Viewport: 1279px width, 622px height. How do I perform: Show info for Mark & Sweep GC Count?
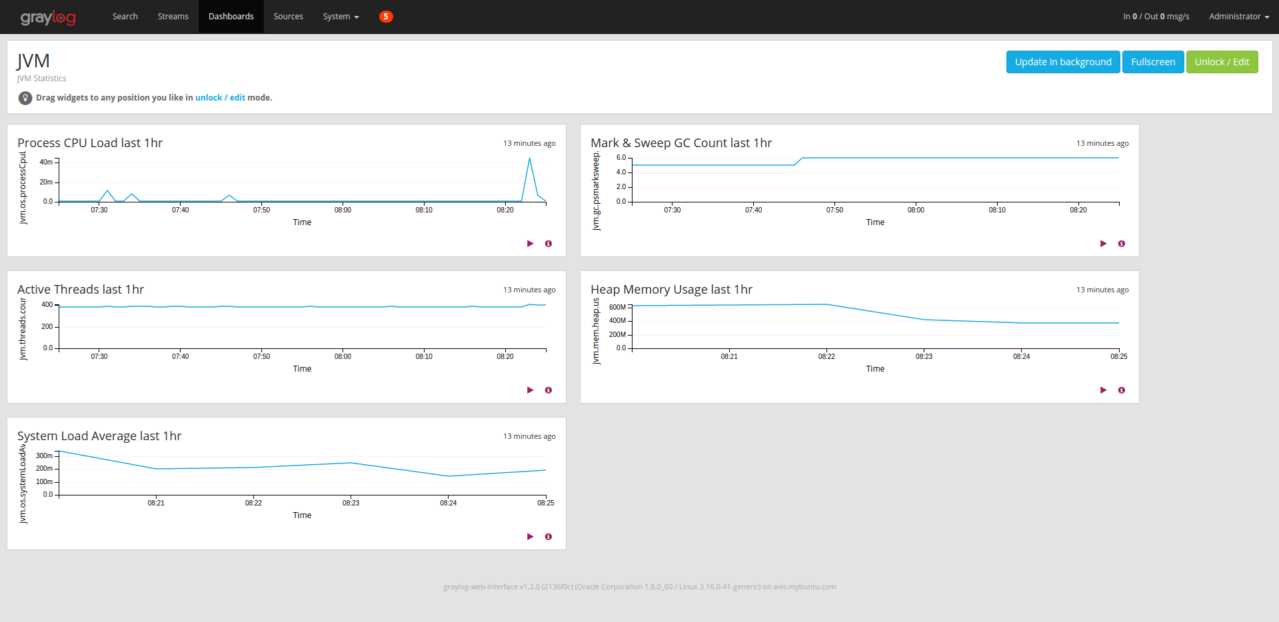[1122, 243]
